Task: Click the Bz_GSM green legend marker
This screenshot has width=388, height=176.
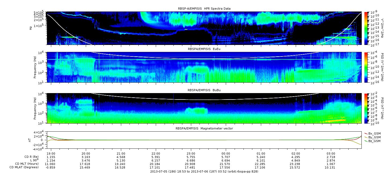Action: [366, 141]
